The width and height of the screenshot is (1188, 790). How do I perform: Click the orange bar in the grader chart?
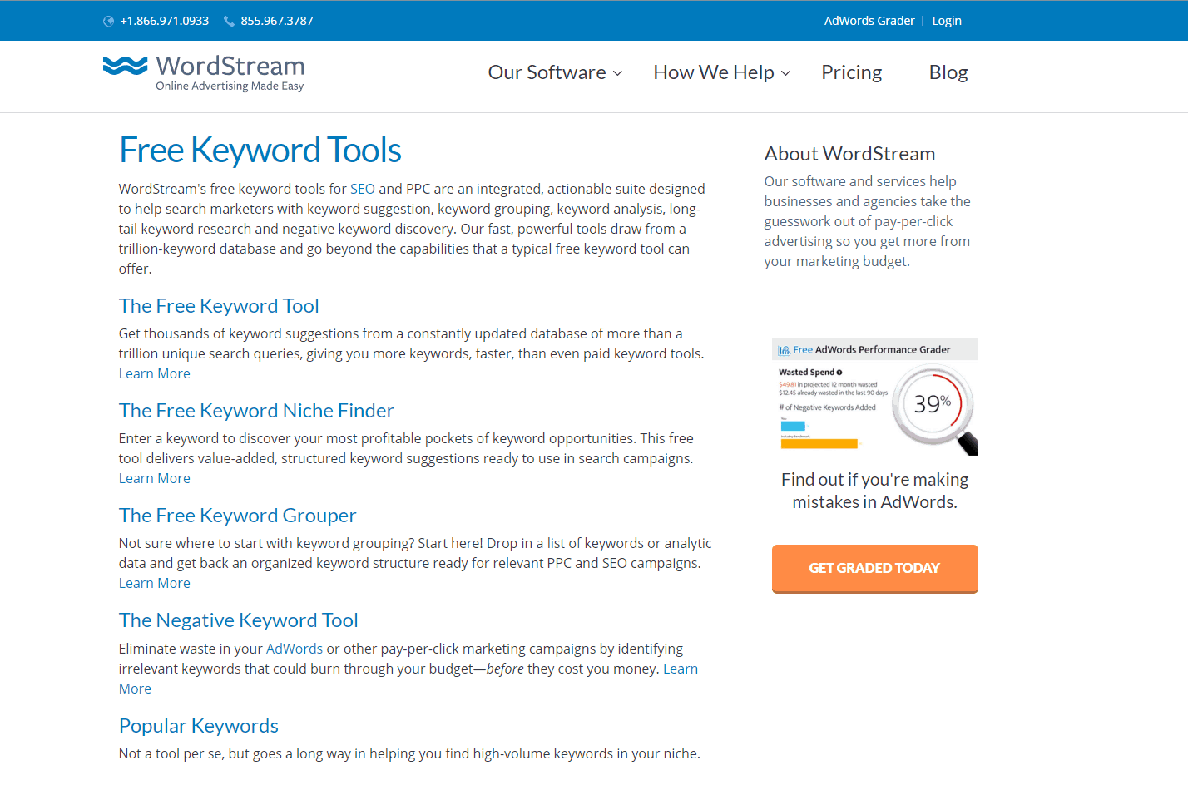[819, 443]
